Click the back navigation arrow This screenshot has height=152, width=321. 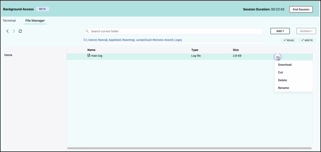pyautogui.click(x=7, y=31)
